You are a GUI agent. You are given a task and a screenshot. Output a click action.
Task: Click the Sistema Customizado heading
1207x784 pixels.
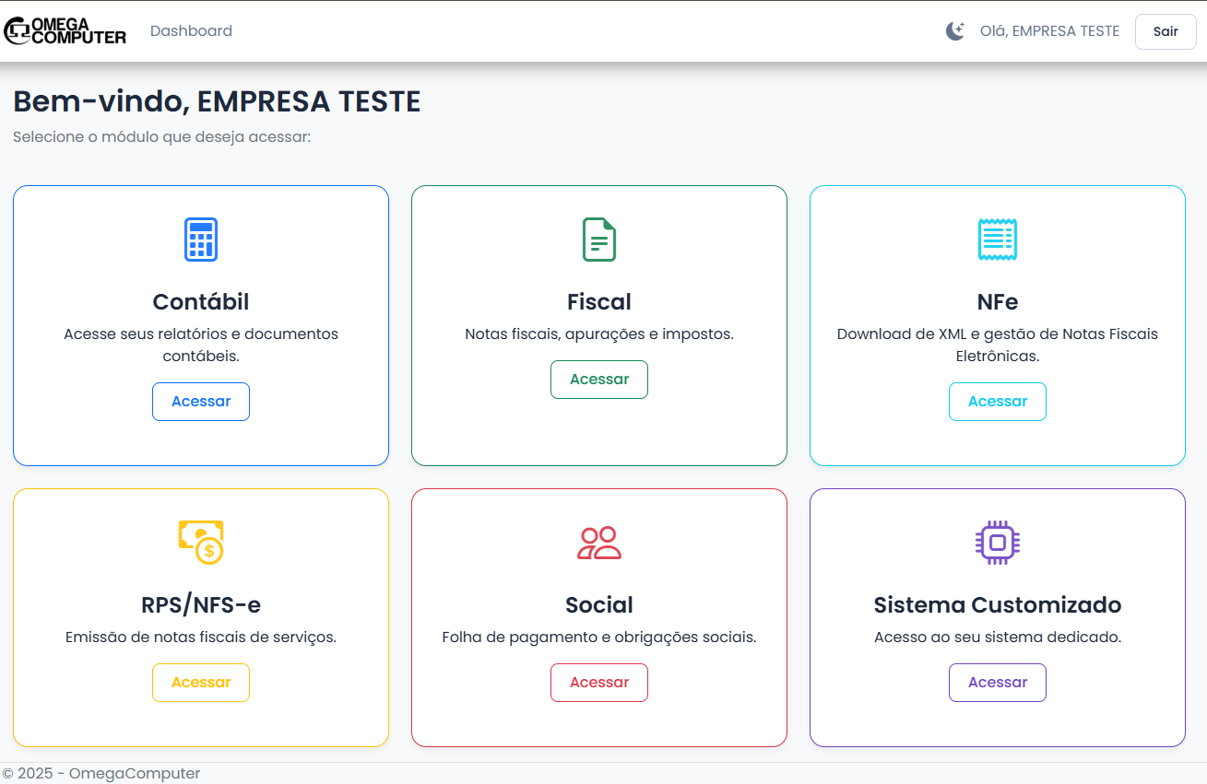997,605
